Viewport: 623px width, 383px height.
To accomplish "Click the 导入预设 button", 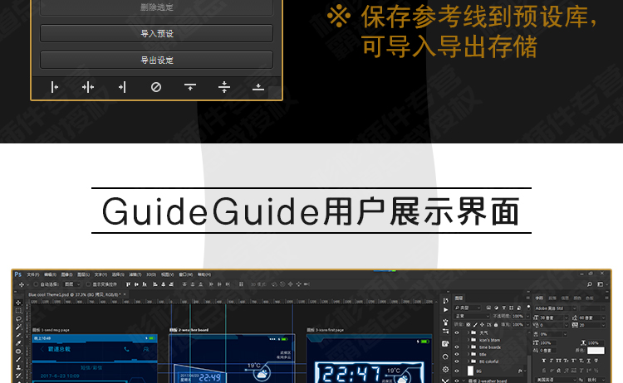I will coord(156,34).
